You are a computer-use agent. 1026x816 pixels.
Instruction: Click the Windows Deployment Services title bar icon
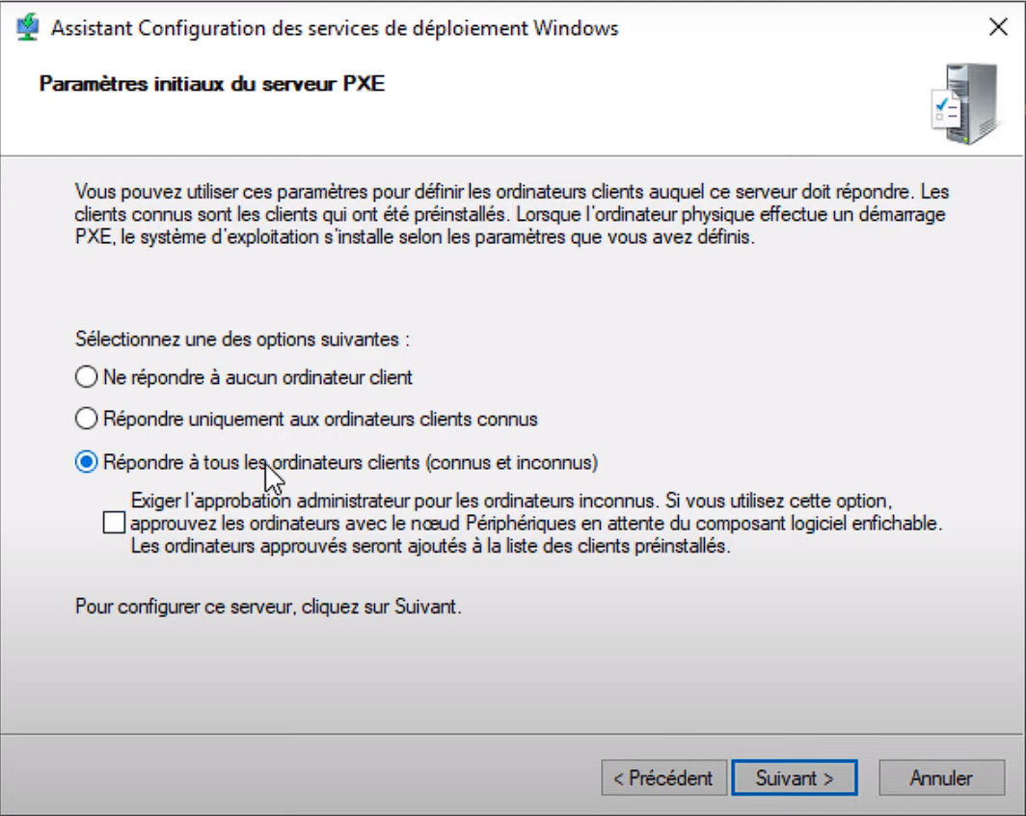coord(27,27)
